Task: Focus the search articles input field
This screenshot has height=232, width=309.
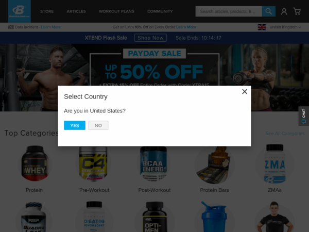Action: coord(229,11)
